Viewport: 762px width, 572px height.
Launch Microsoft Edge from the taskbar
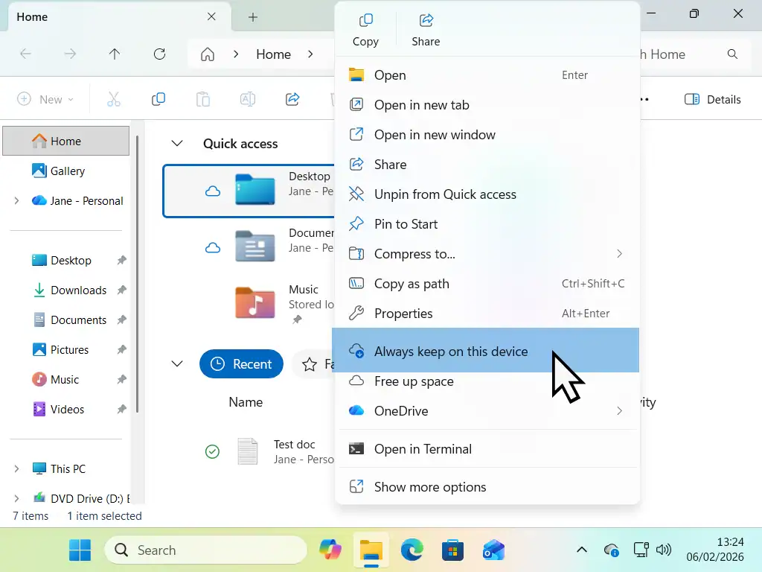(x=412, y=550)
